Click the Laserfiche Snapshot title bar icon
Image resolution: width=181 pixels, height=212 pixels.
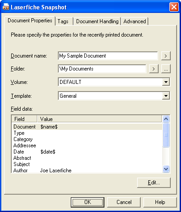click(x=6, y=7)
